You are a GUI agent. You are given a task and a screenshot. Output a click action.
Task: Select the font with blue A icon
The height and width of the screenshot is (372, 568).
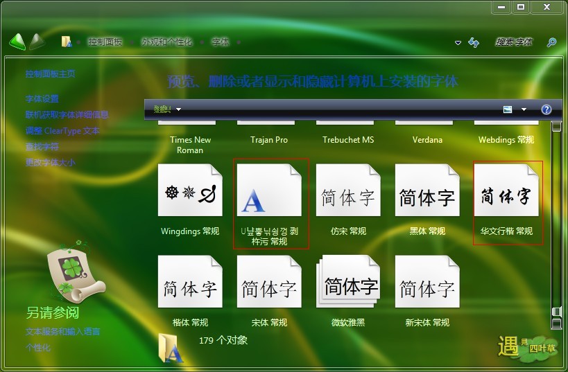coord(269,190)
